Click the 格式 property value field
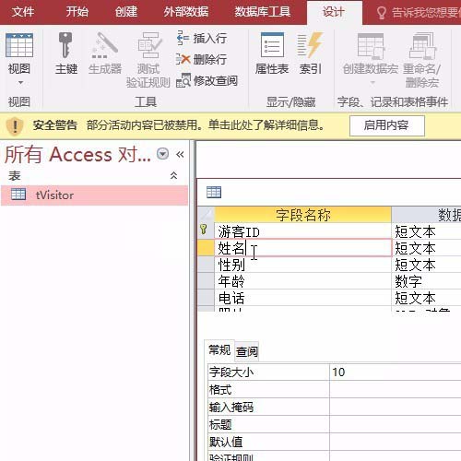461x461 pixels. (x=396, y=389)
